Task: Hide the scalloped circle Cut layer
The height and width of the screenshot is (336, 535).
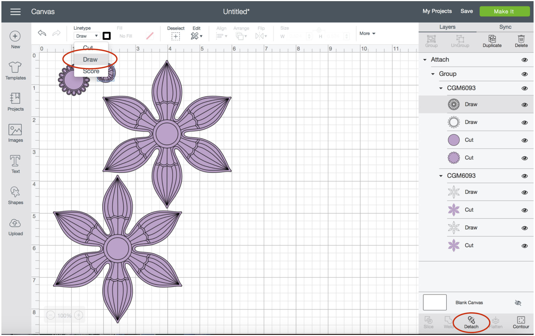Action: click(x=525, y=158)
